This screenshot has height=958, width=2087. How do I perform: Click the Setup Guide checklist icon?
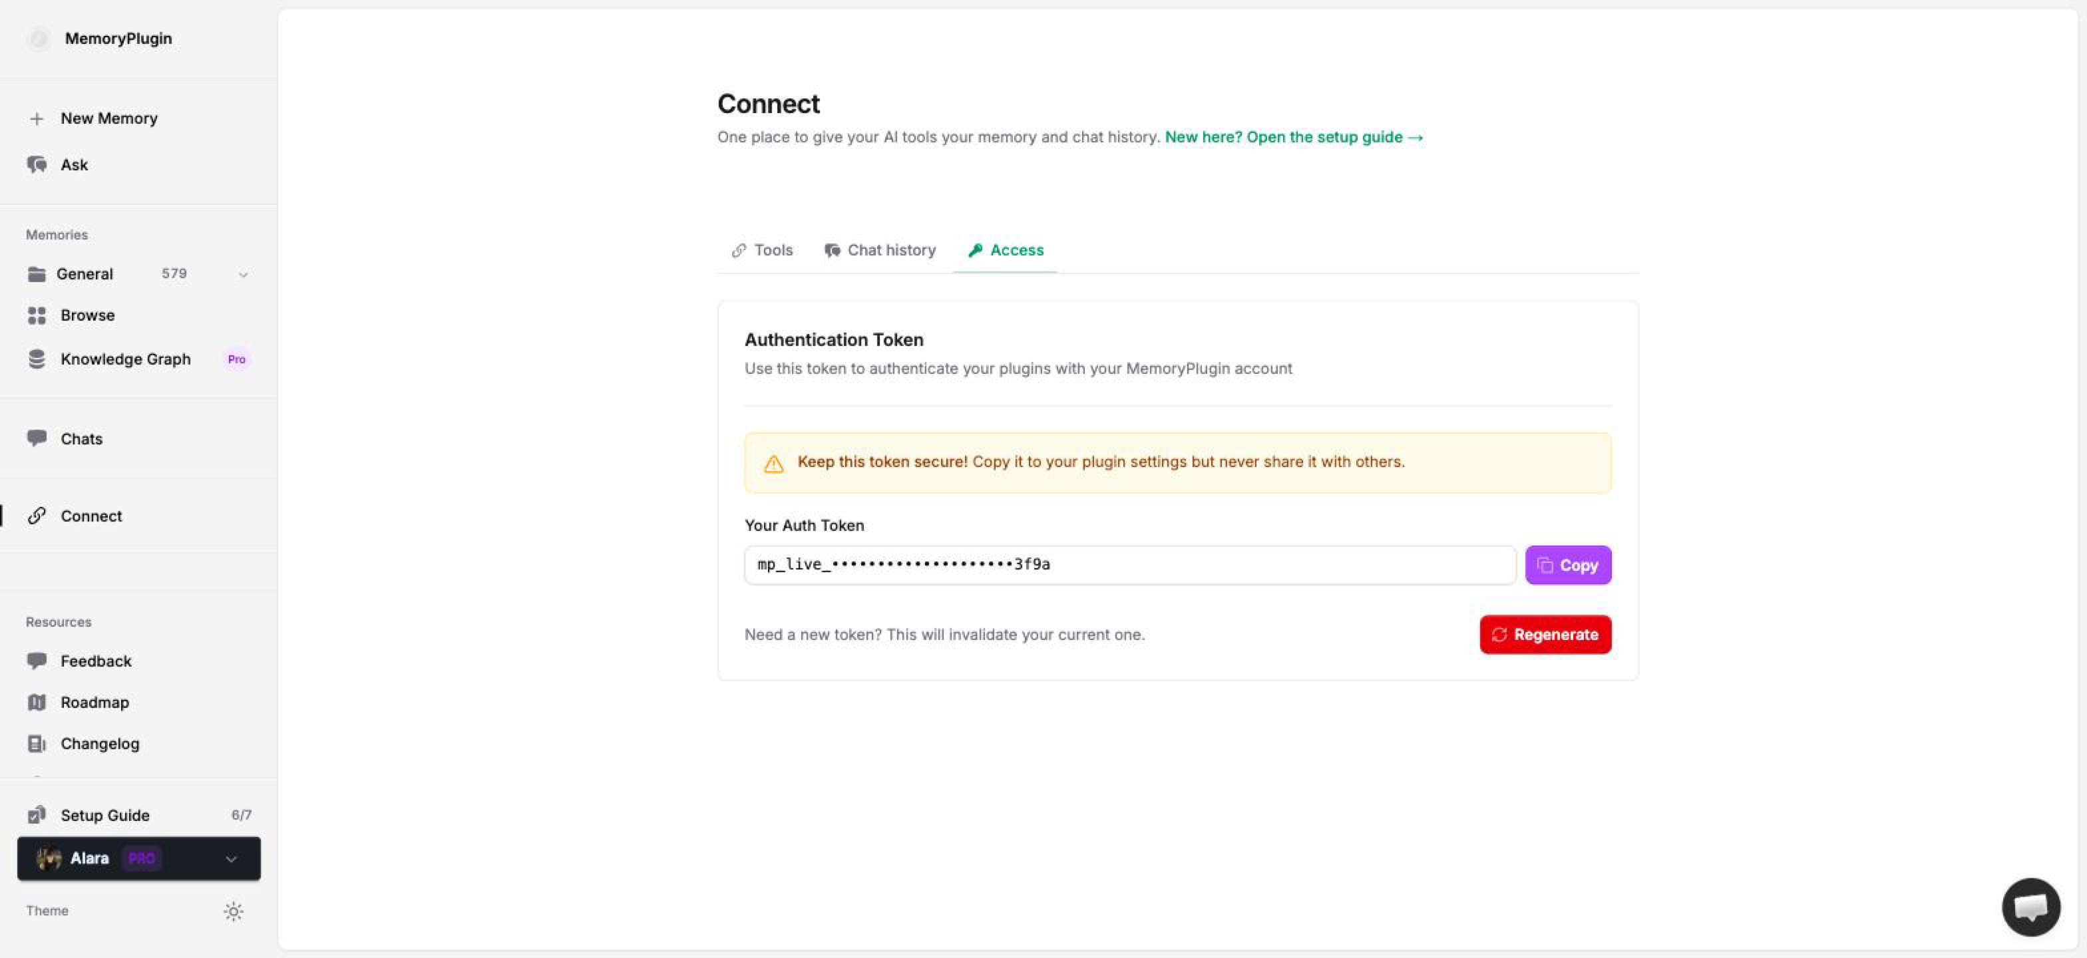[37, 815]
